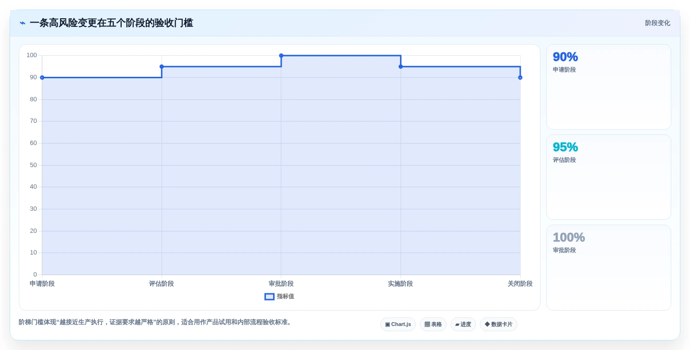
Task: Select the 90% 申请阶段 card
Action: (x=608, y=87)
